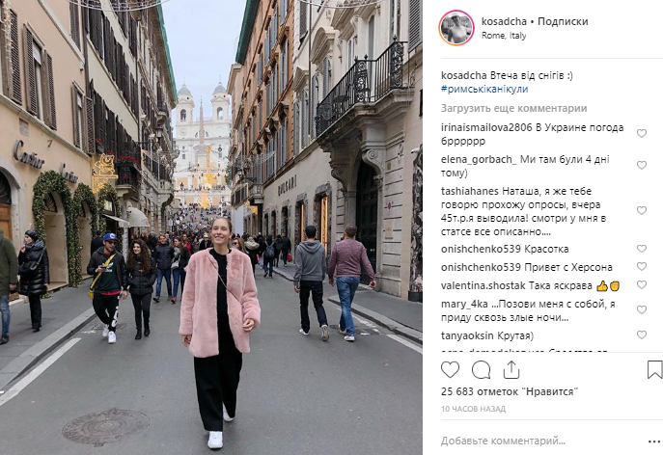The image size is (663, 455).
Task: Open hashtag #римськіканікули
Action: 484,89
